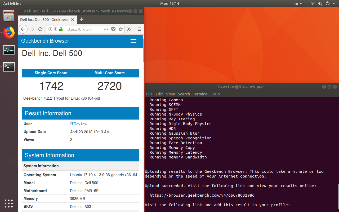Click the BIOS value Dell Inc. A03
Viewport: 339px width, 212px height.
click(81, 206)
